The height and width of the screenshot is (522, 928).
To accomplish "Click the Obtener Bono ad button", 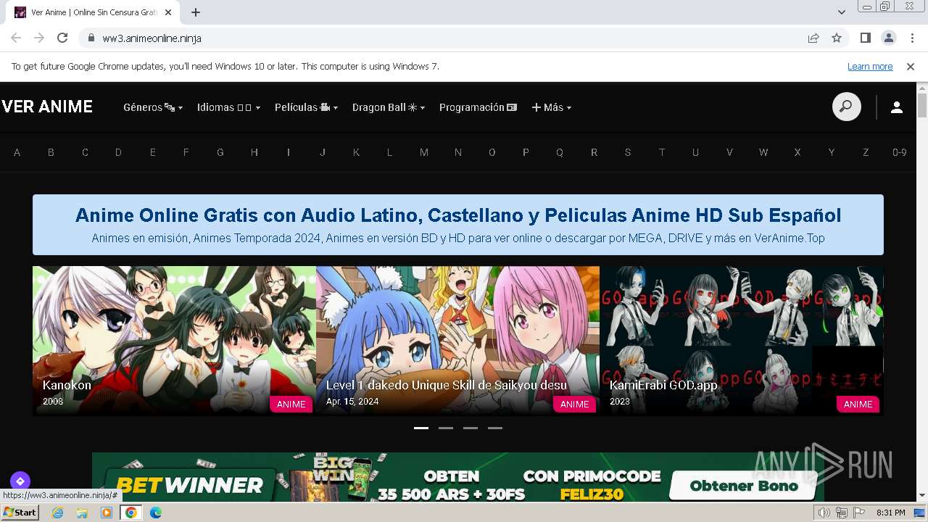I will click(x=744, y=486).
